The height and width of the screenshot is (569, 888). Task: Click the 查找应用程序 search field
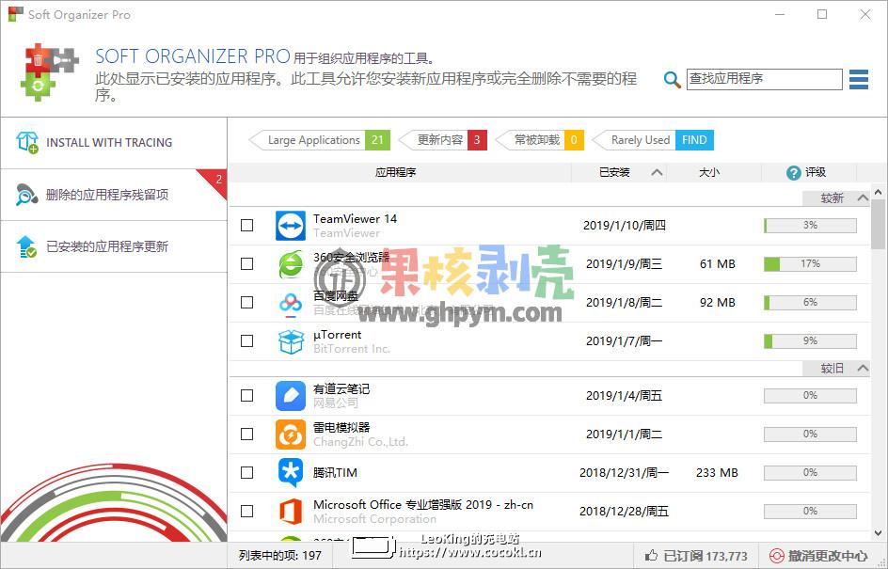pos(765,79)
